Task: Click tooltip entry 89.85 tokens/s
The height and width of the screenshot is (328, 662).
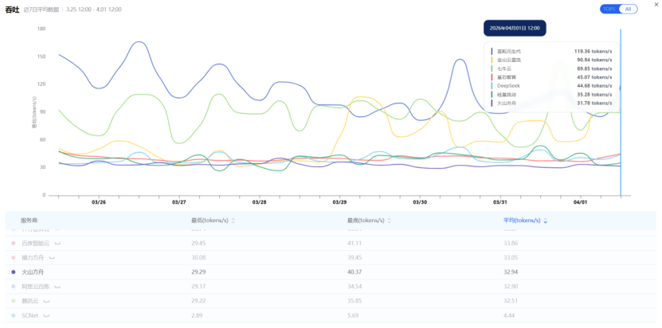Action: [594, 68]
